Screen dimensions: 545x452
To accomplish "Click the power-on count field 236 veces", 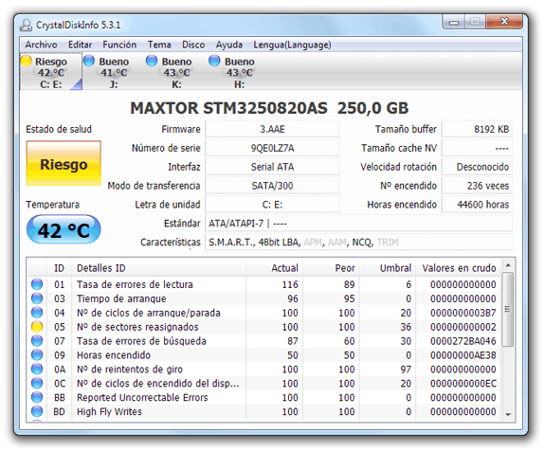I will (477, 186).
